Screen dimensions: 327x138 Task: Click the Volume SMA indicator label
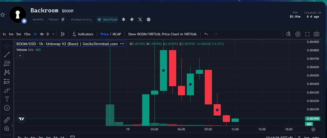tap(25, 50)
